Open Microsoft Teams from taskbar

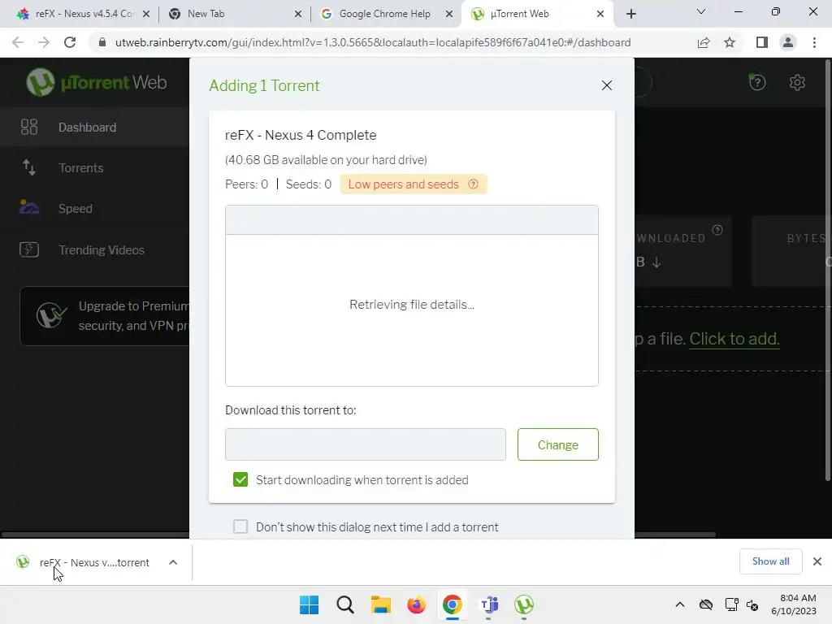(x=488, y=604)
